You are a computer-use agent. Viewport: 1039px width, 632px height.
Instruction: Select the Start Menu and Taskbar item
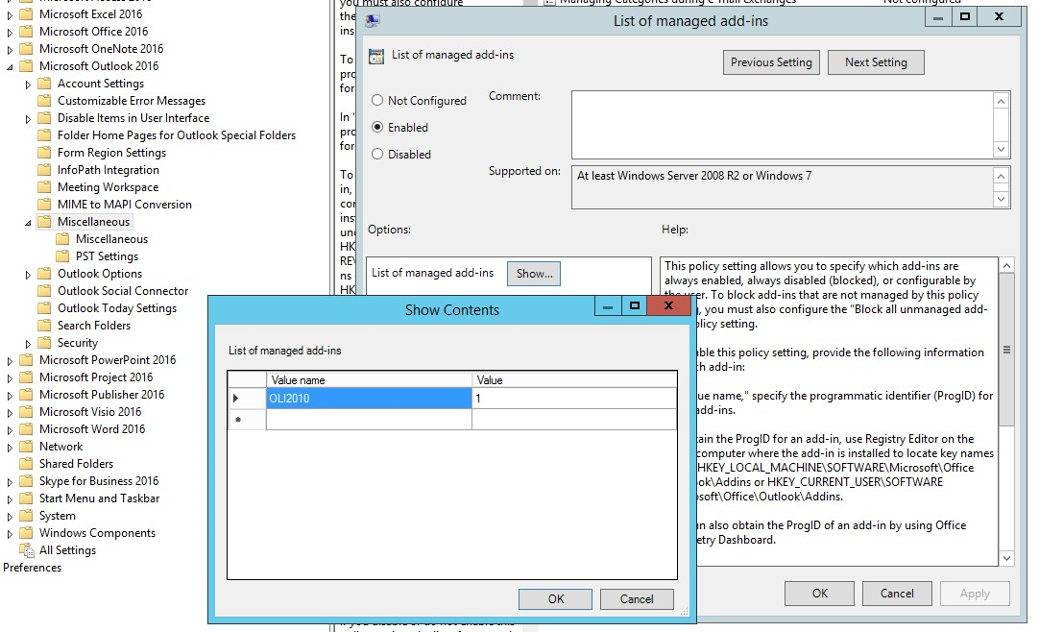[x=100, y=498]
